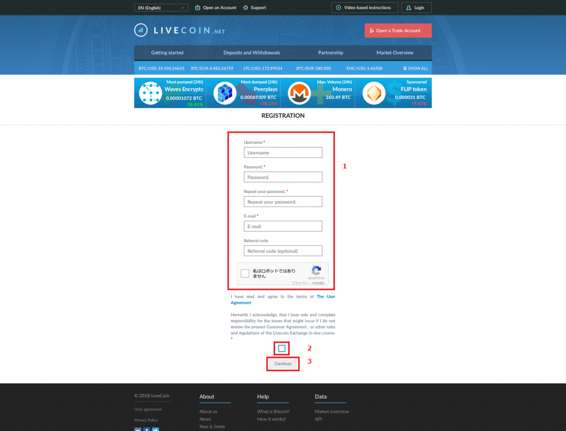Viewport: 566px width, 431px height.
Task: Click the FLIP token coin icon
Action: 374,93
